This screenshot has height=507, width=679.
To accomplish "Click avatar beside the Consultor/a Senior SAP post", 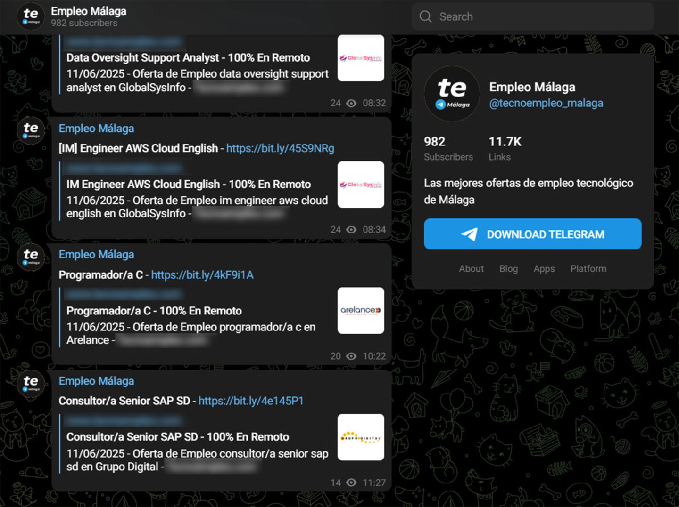I will pos(31,384).
